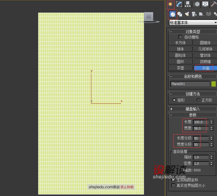
Task: Click the 宽度分段 spinner arrows
Action: [211, 145]
